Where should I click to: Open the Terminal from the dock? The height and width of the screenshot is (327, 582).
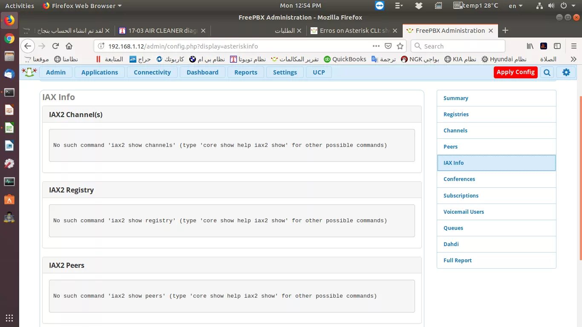click(x=9, y=92)
